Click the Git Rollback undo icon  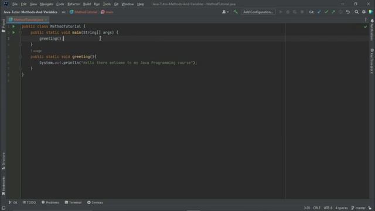tap(347, 12)
